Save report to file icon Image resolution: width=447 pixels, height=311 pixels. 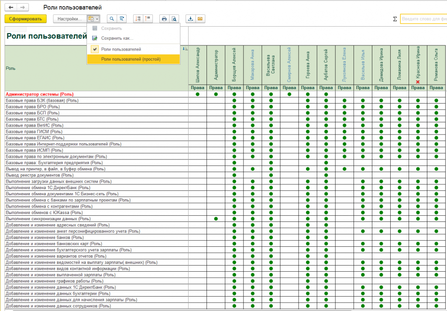190,19
